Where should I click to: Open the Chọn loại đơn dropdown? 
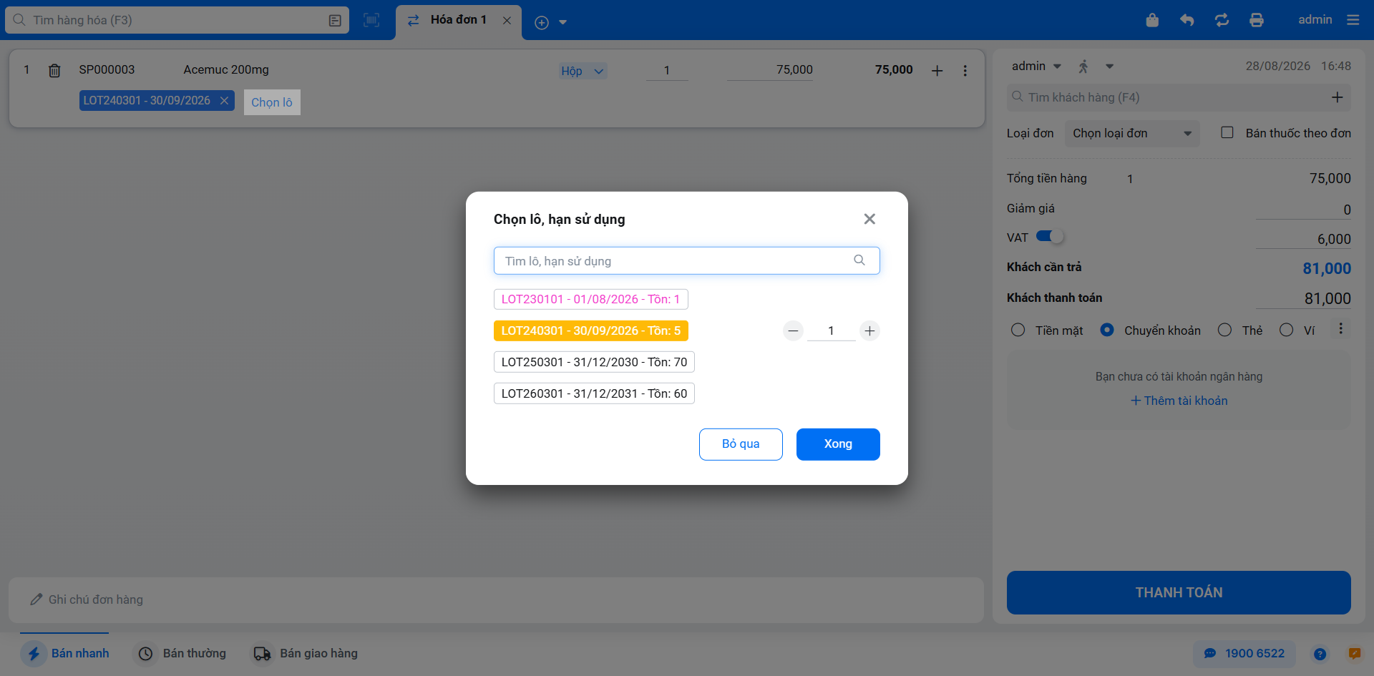click(x=1132, y=133)
